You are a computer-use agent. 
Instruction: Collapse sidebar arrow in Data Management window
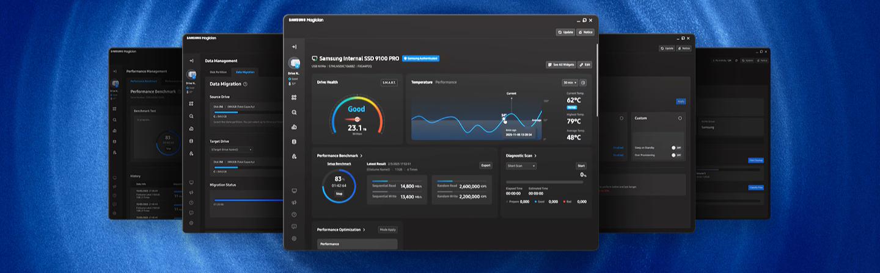191,60
